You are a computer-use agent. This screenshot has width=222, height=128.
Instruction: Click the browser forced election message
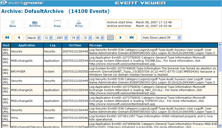[x=153, y=71]
